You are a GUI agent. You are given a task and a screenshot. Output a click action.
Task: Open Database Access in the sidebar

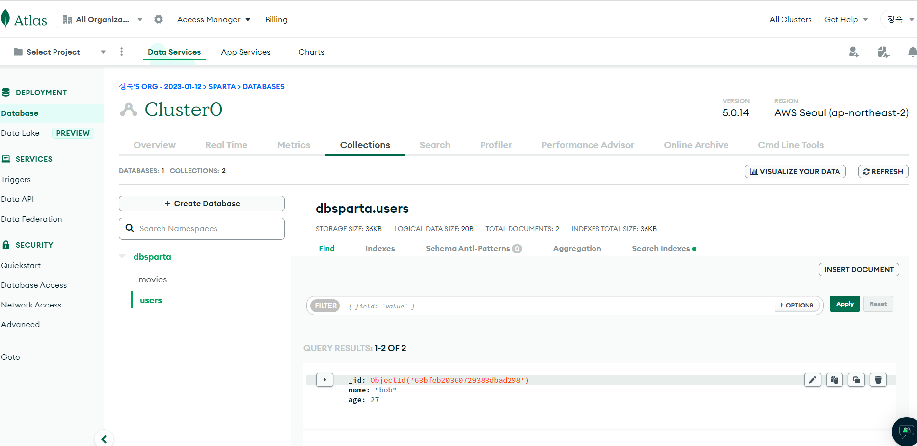34,285
